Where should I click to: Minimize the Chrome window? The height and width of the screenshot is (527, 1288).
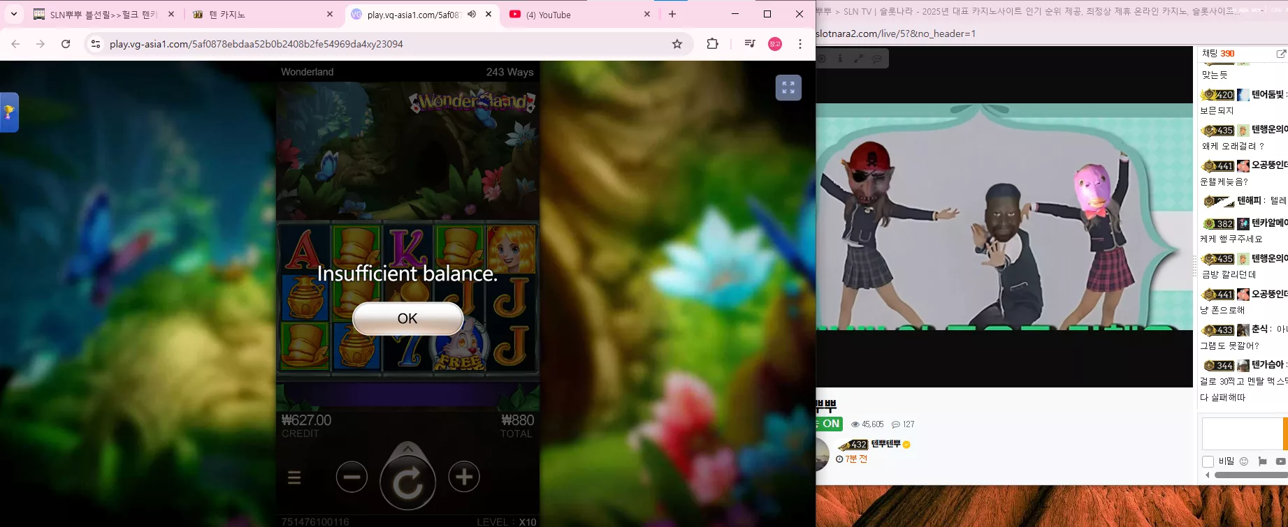click(735, 14)
